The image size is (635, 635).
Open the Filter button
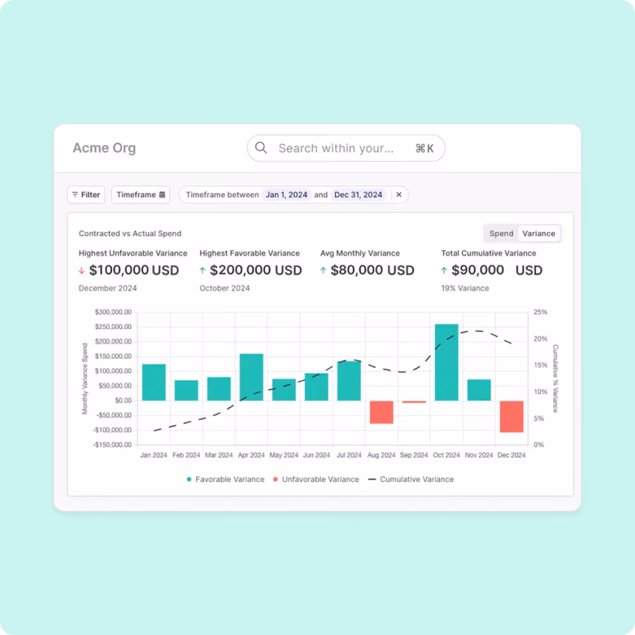(86, 195)
